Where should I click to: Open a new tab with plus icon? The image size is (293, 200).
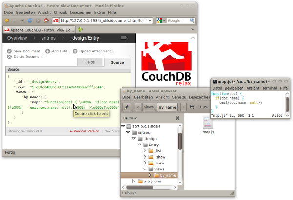pyautogui.click(x=80, y=29)
